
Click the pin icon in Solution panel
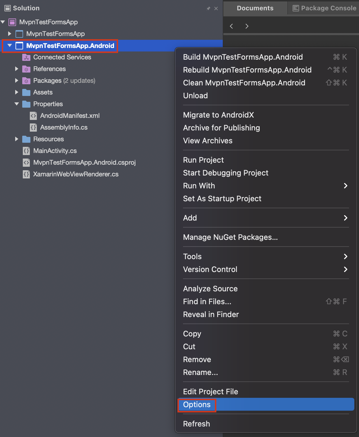tap(208, 8)
